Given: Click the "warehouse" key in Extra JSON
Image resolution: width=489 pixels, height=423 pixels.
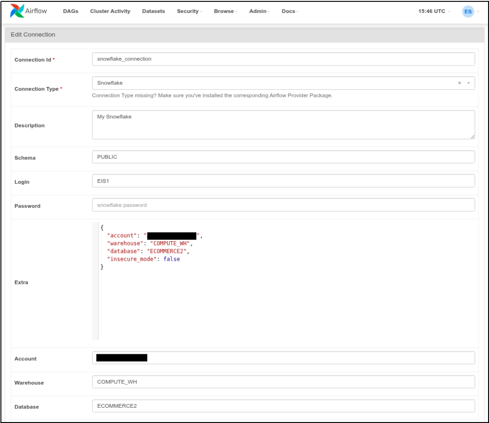Looking at the screenshot, I should [125, 243].
